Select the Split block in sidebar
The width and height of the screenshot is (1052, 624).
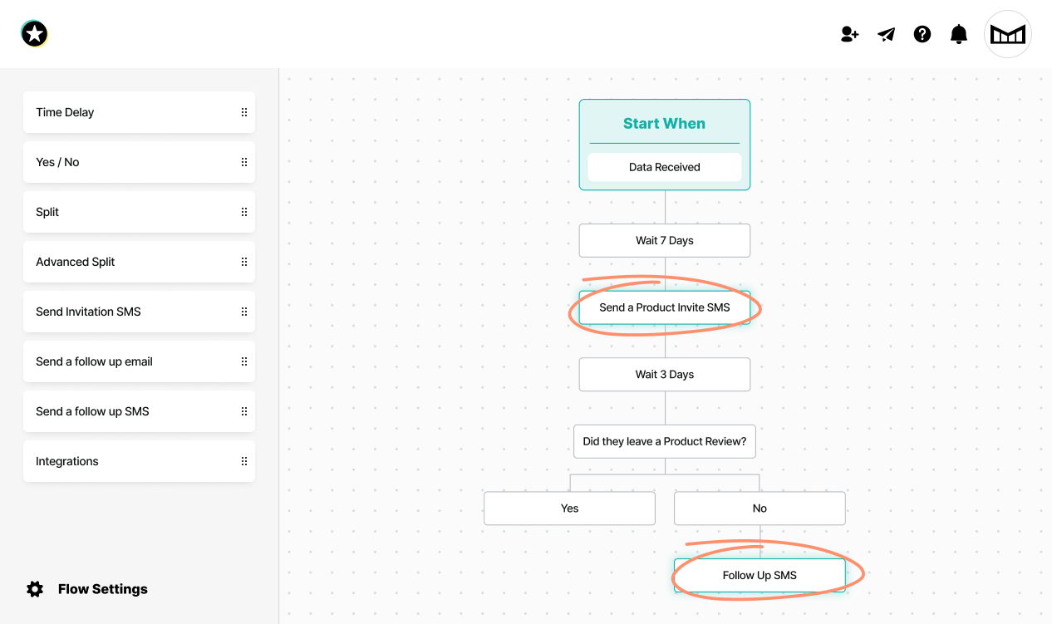pyautogui.click(x=125, y=212)
